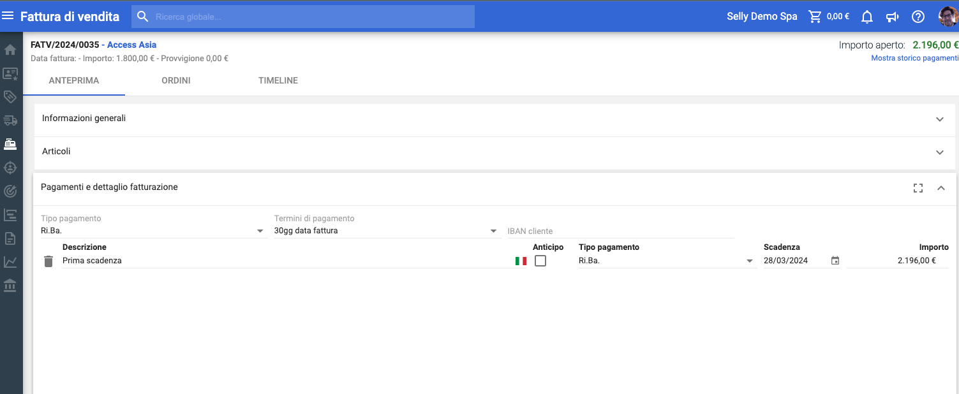Switch to the TIMELINE tab
The height and width of the screenshot is (394, 959).
[278, 81]
